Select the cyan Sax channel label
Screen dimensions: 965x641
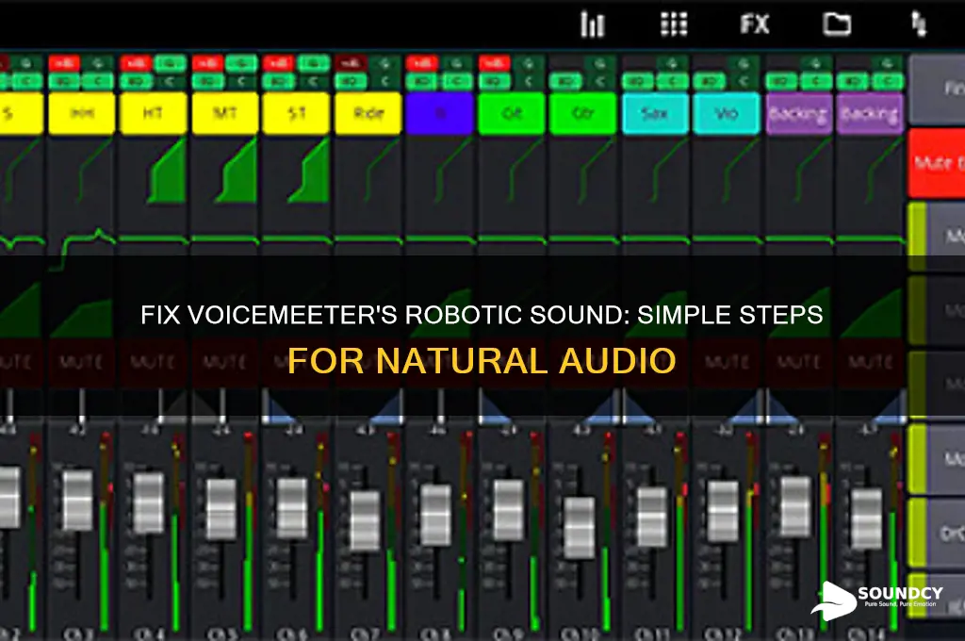(x=656, y=113)
